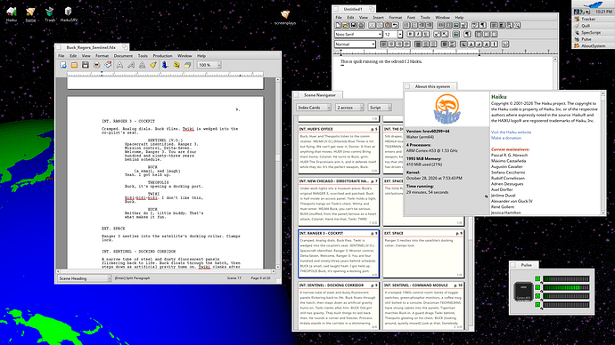Open the Normal paragraph style dropdown
Screen dimensions: 615x345
(x=355, y=44)
